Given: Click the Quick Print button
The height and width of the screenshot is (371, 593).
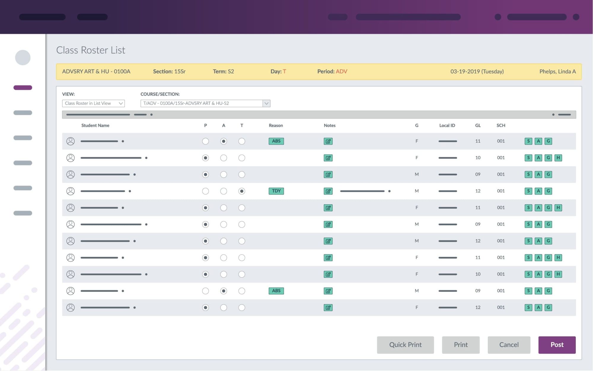Looking at the screenshot, I should click(406, 345).
